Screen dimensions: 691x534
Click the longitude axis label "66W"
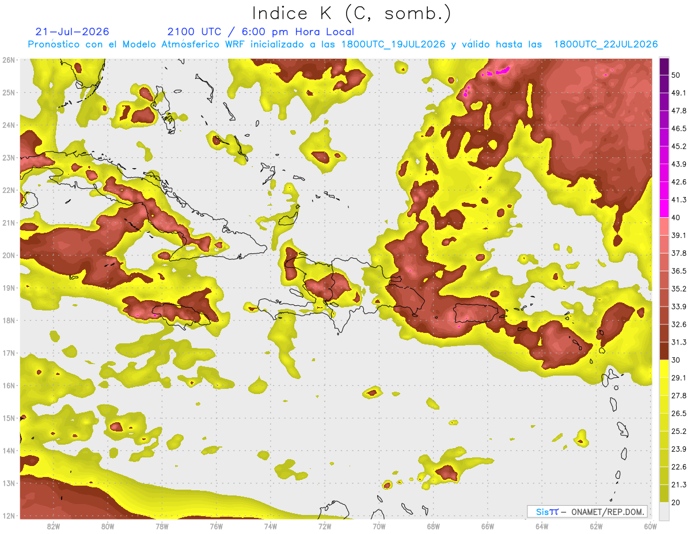tap(488, 527)
